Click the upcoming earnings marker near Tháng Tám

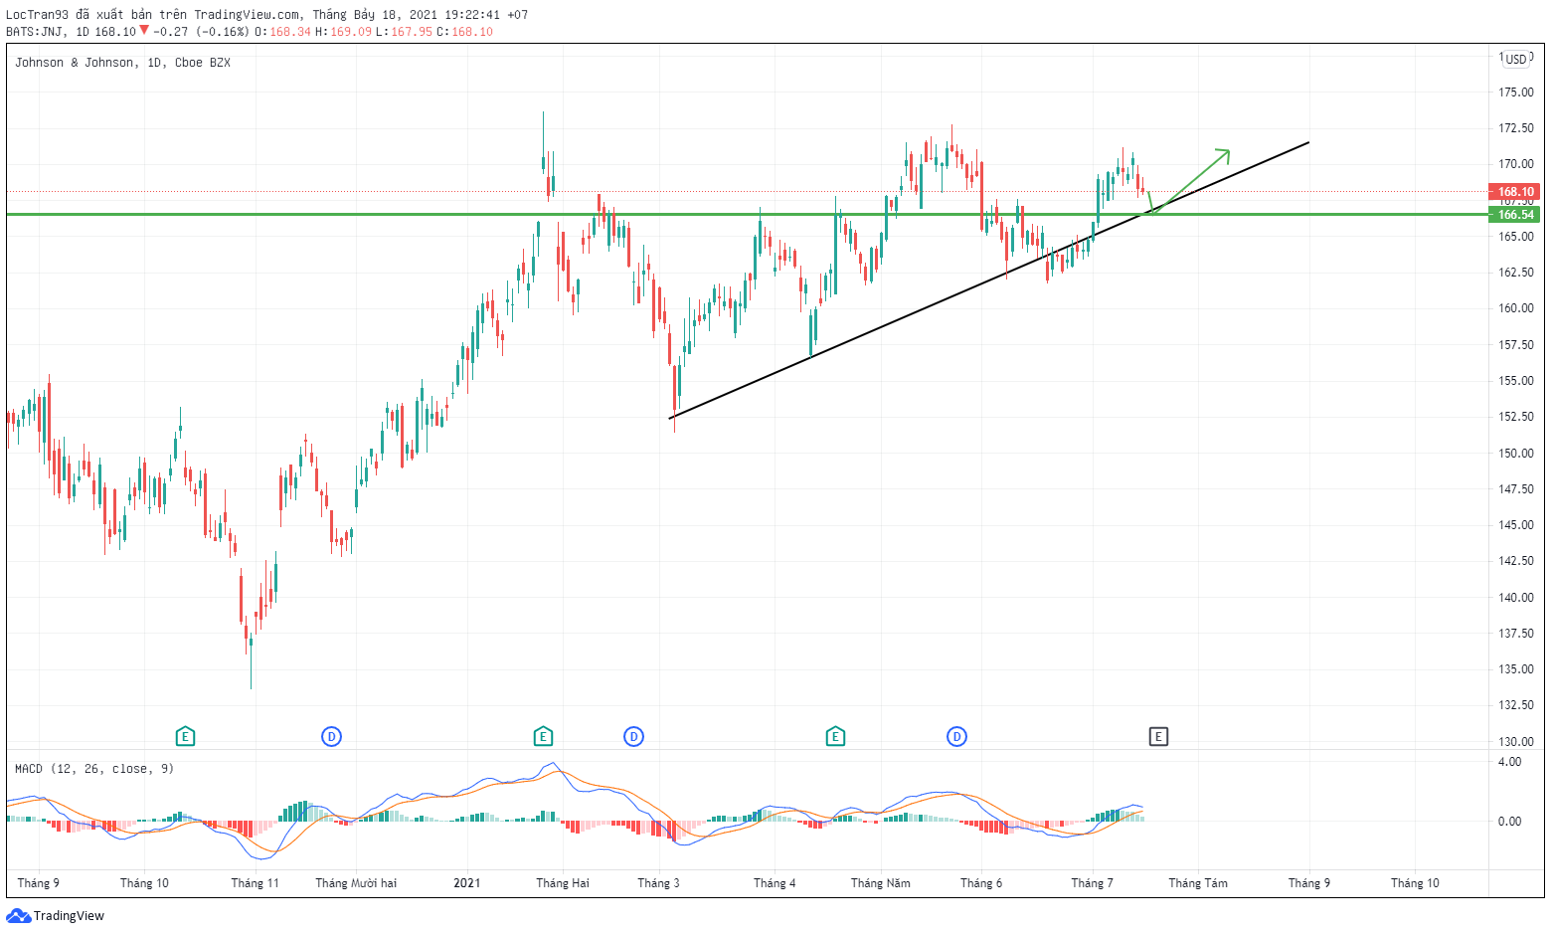click(x=1158, y=737)
